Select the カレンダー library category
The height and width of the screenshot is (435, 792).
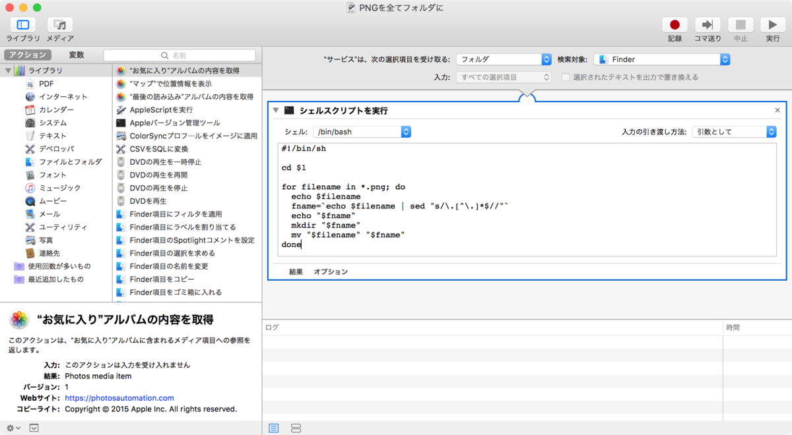coord(49,110)
